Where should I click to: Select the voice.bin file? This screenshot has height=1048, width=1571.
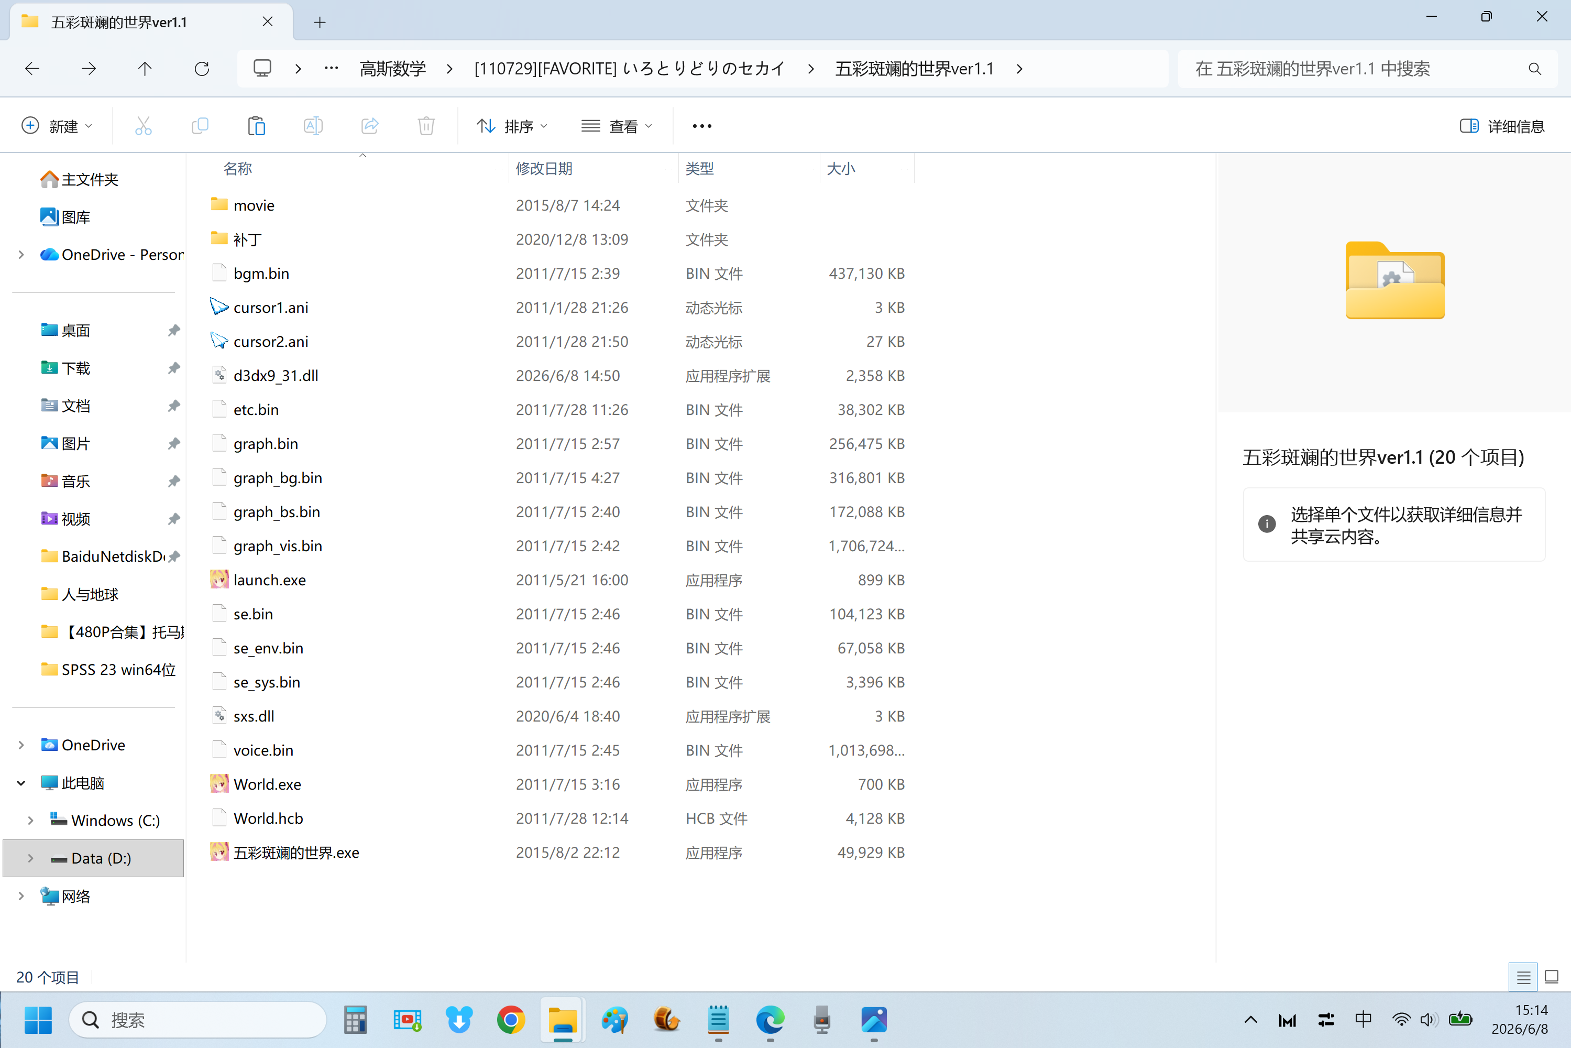click(263, 750)
